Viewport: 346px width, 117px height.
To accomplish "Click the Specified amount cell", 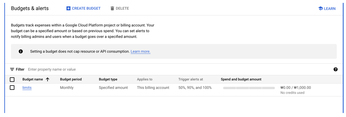I will 113,88.
